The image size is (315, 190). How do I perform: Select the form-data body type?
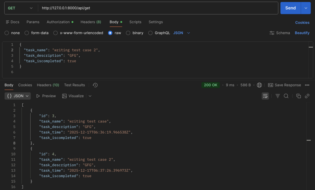[x=27, y=33]
